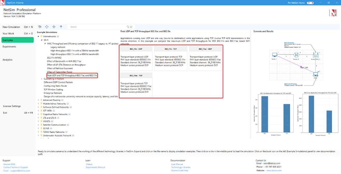Open book icon next to 5G NR
The image size is (341, 174).
tap(51, 128)
